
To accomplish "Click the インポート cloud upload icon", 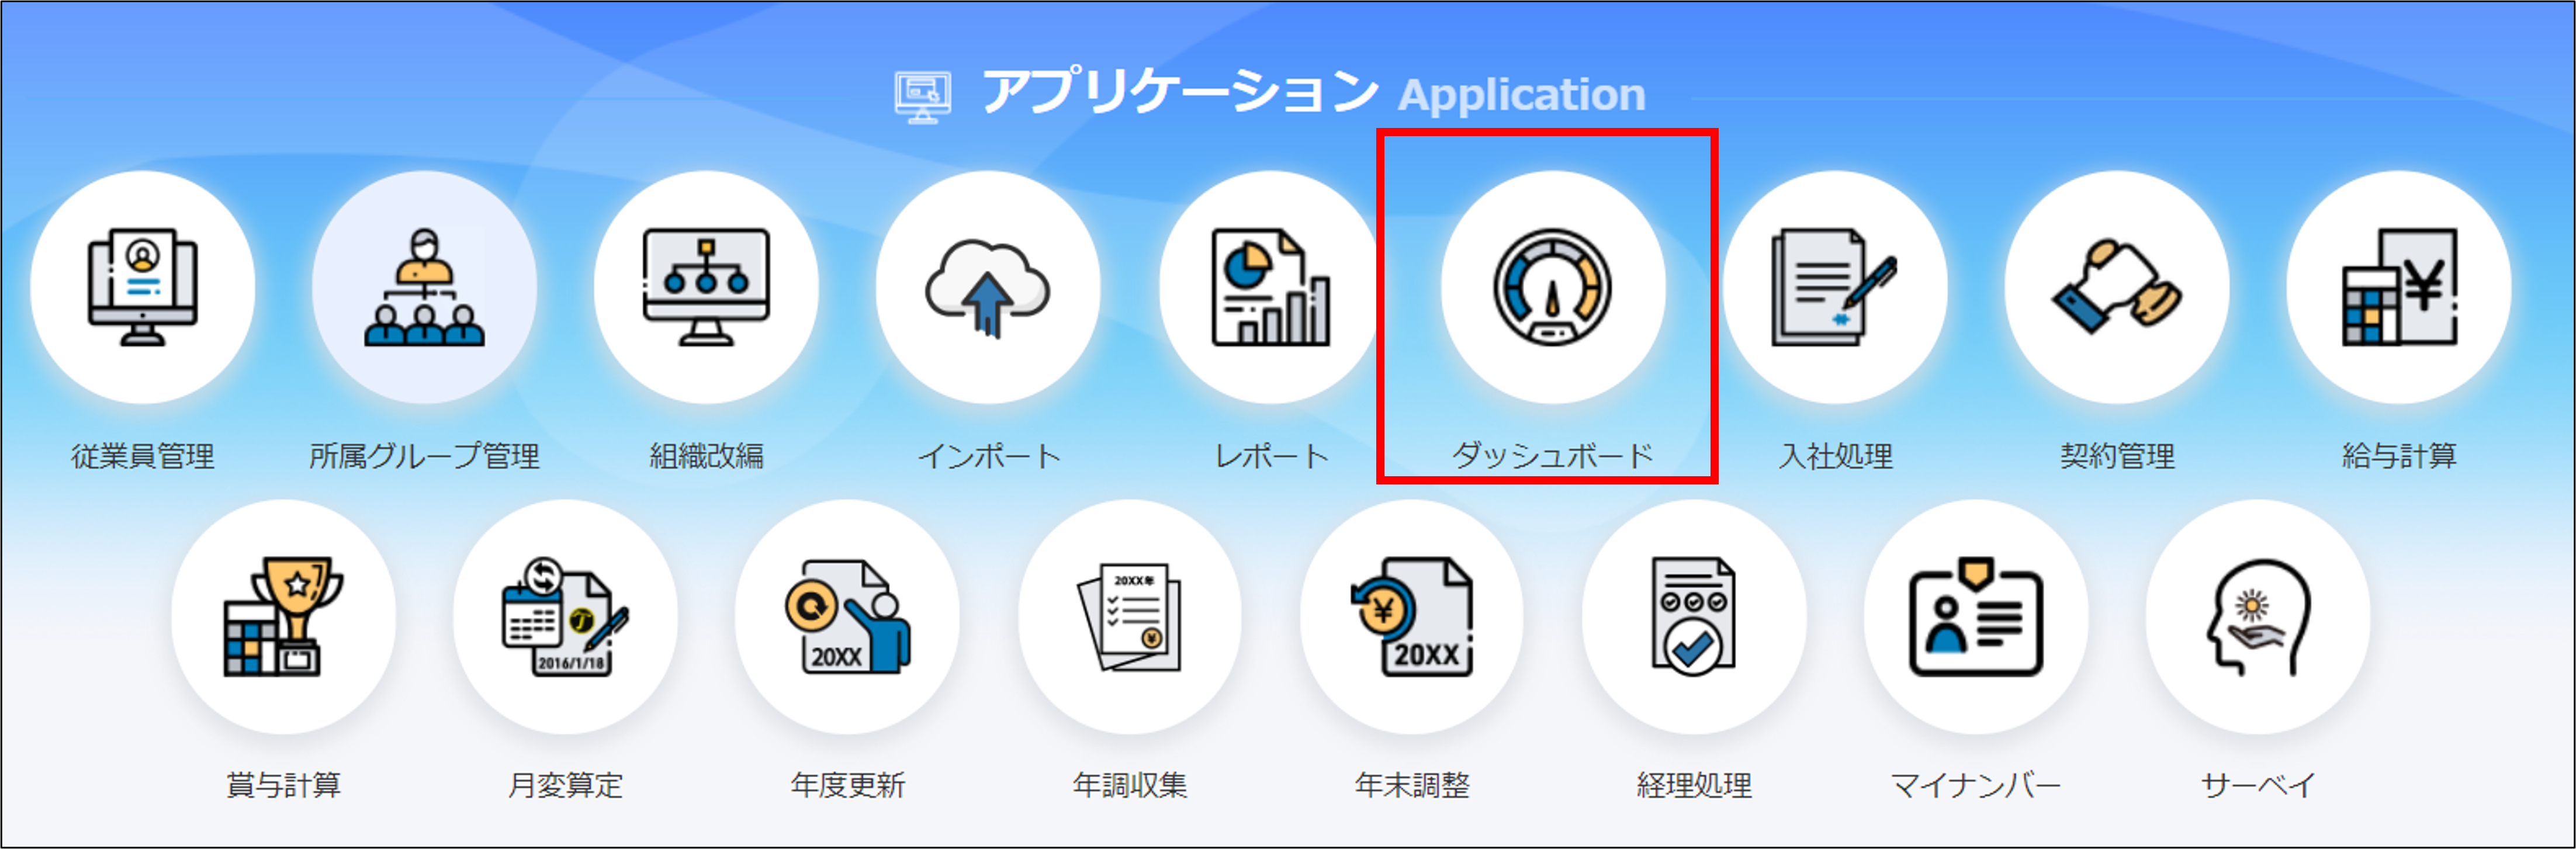I will coord(988,288).
